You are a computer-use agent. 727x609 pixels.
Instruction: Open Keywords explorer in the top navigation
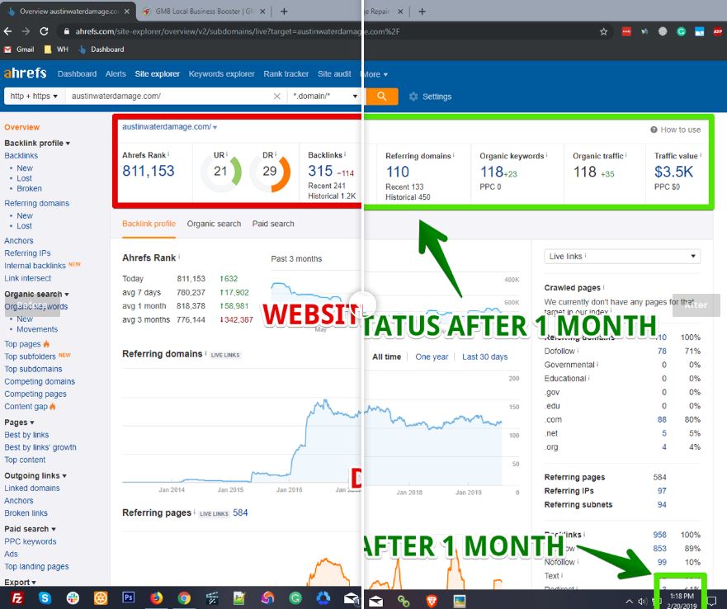click(221, 73)
